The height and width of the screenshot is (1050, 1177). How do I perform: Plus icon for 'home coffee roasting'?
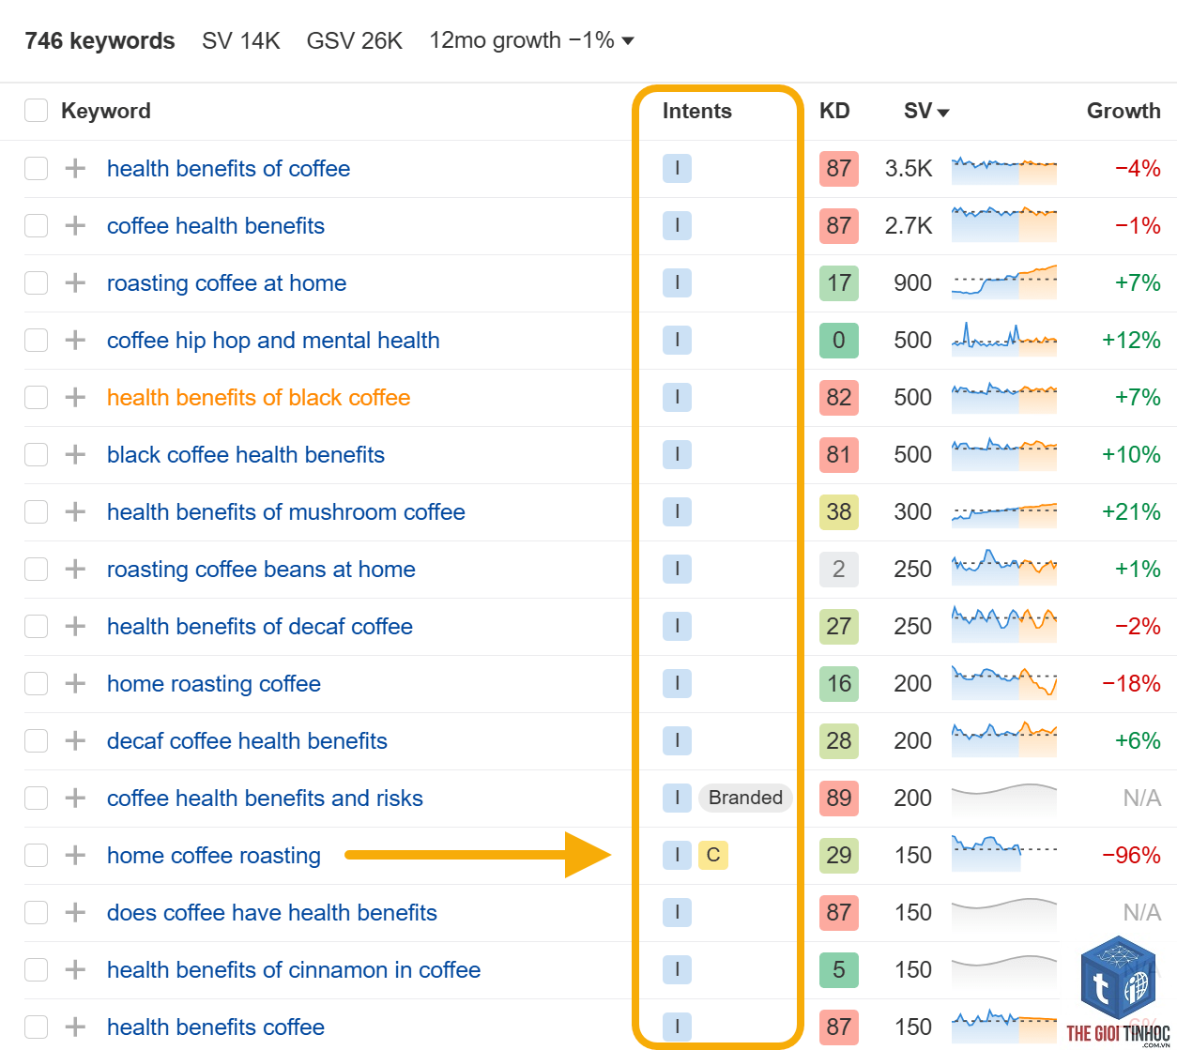tap(75, 856)
